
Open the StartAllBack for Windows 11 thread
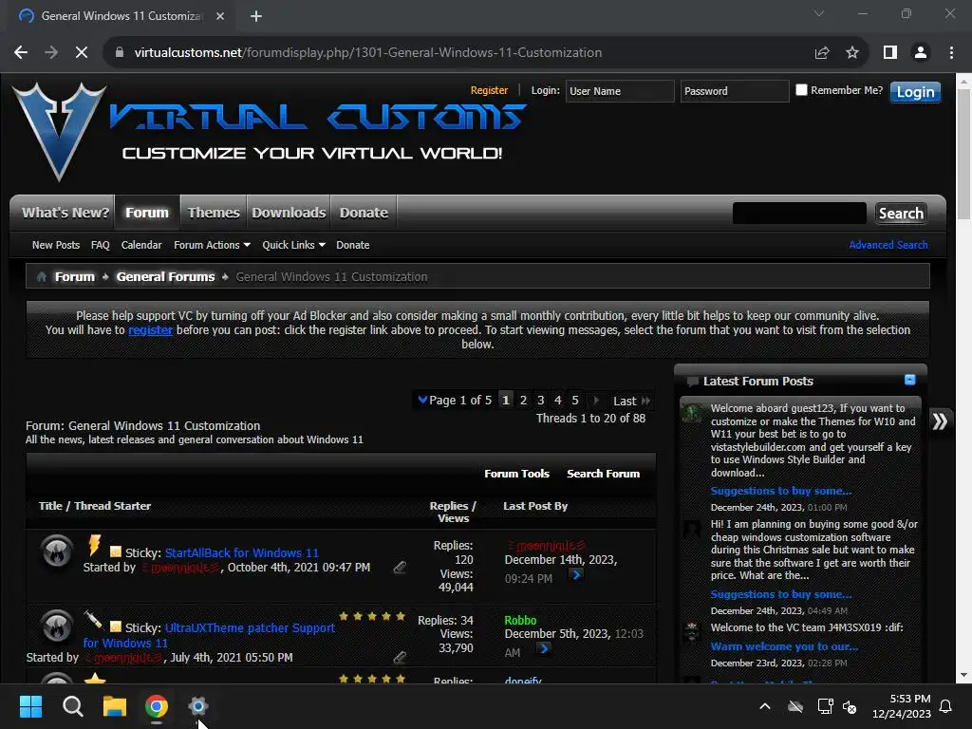pyautogui.click(x=242, y=553)
